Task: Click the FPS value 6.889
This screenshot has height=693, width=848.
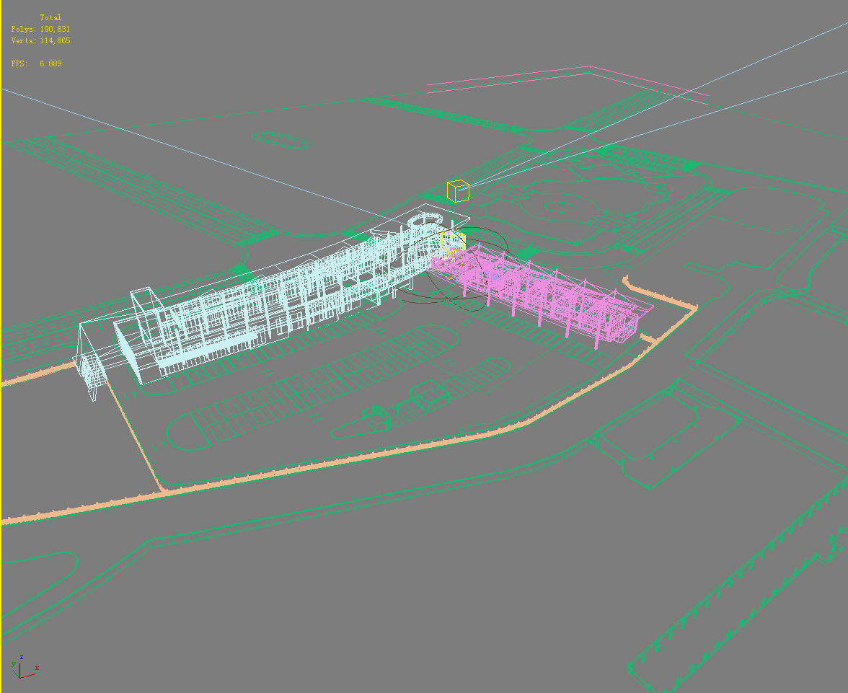Action: pos(50,64)
